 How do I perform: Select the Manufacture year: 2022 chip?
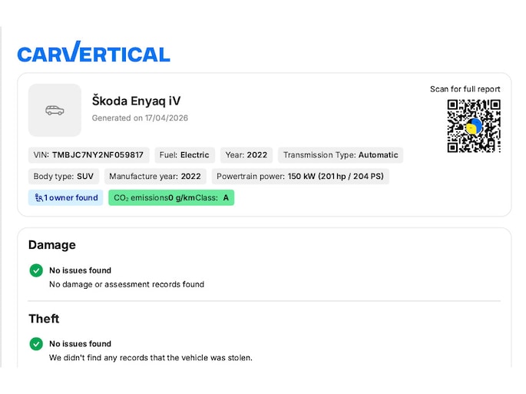[x=155, y=177]
